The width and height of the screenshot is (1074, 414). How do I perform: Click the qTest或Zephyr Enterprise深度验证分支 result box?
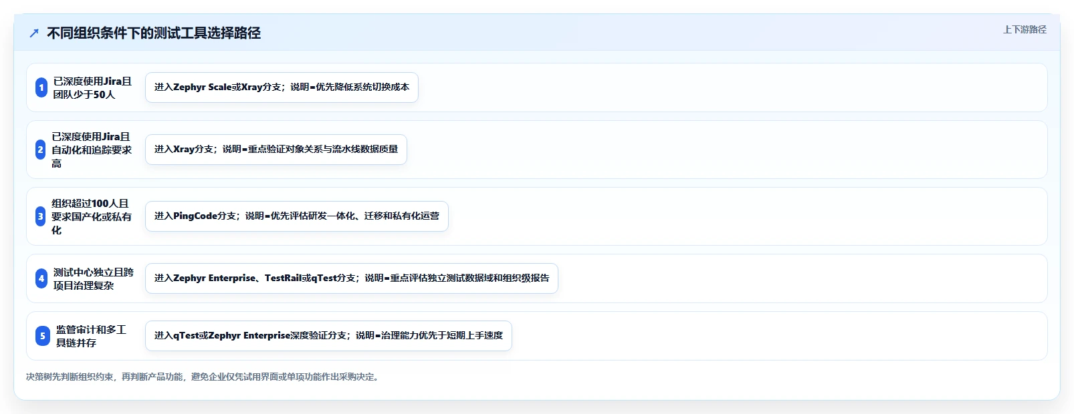click(328, 336)
